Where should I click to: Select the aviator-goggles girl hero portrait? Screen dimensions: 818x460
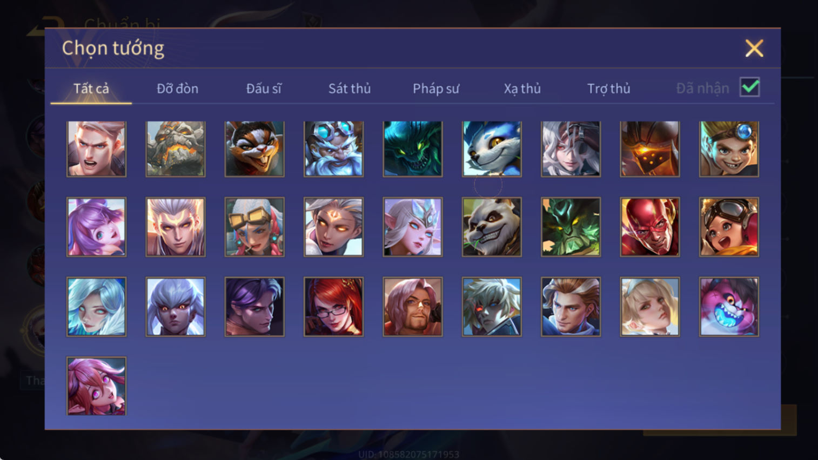point(729,227)
